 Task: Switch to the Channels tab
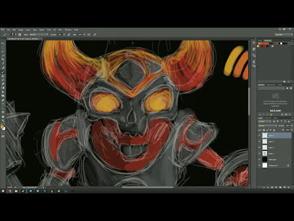pyautogui.click(x=268, y=118)
